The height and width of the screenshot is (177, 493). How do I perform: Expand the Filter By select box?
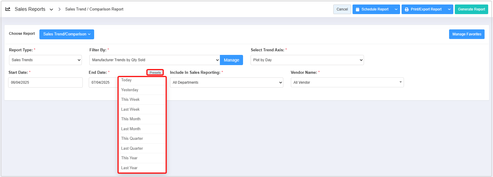[155, 60]
